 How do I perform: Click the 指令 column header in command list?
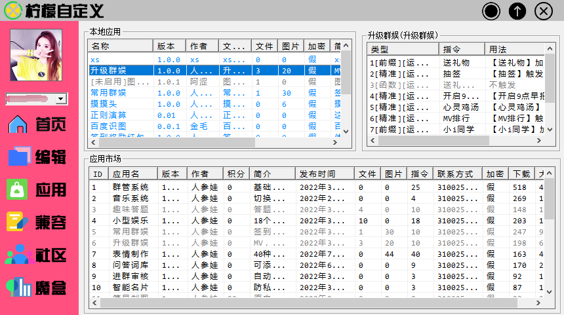[x=462, y=49]
